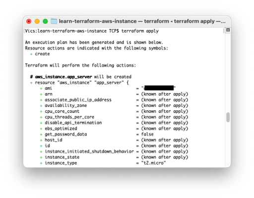Click the window title learn-terraform-aws-instance
254x198 pixels.
coord(98,21)
